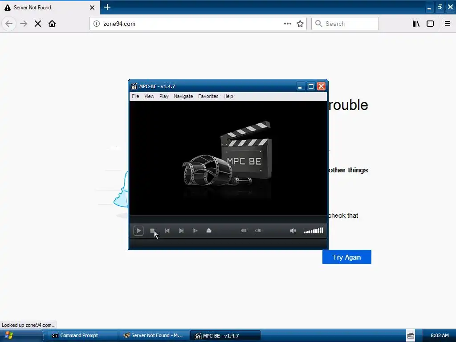Image resolution: width=456 pixels, height=342 pixels.
Task: Minimize the Firefox window
Action: (x=429, y=8)
